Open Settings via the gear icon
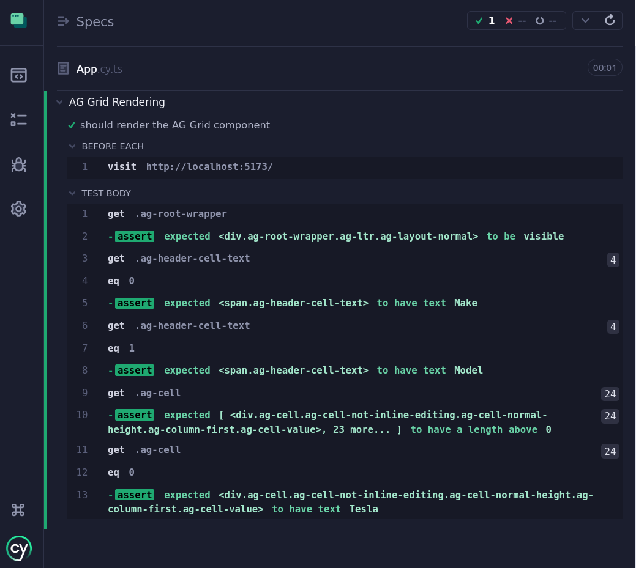636x568 pixels. 18,208
